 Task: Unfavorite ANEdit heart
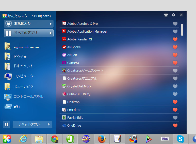point(175,55)
